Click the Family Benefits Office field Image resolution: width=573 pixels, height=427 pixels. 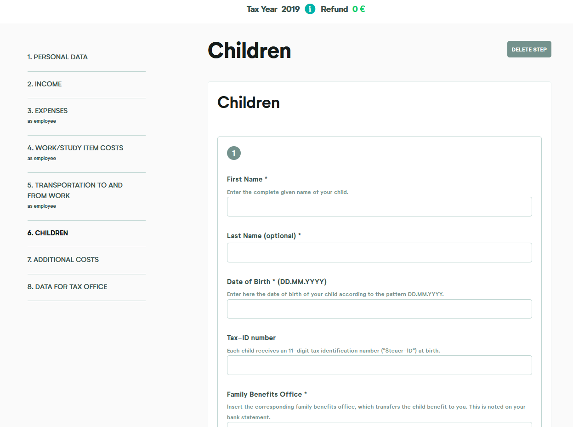[379, 424]
